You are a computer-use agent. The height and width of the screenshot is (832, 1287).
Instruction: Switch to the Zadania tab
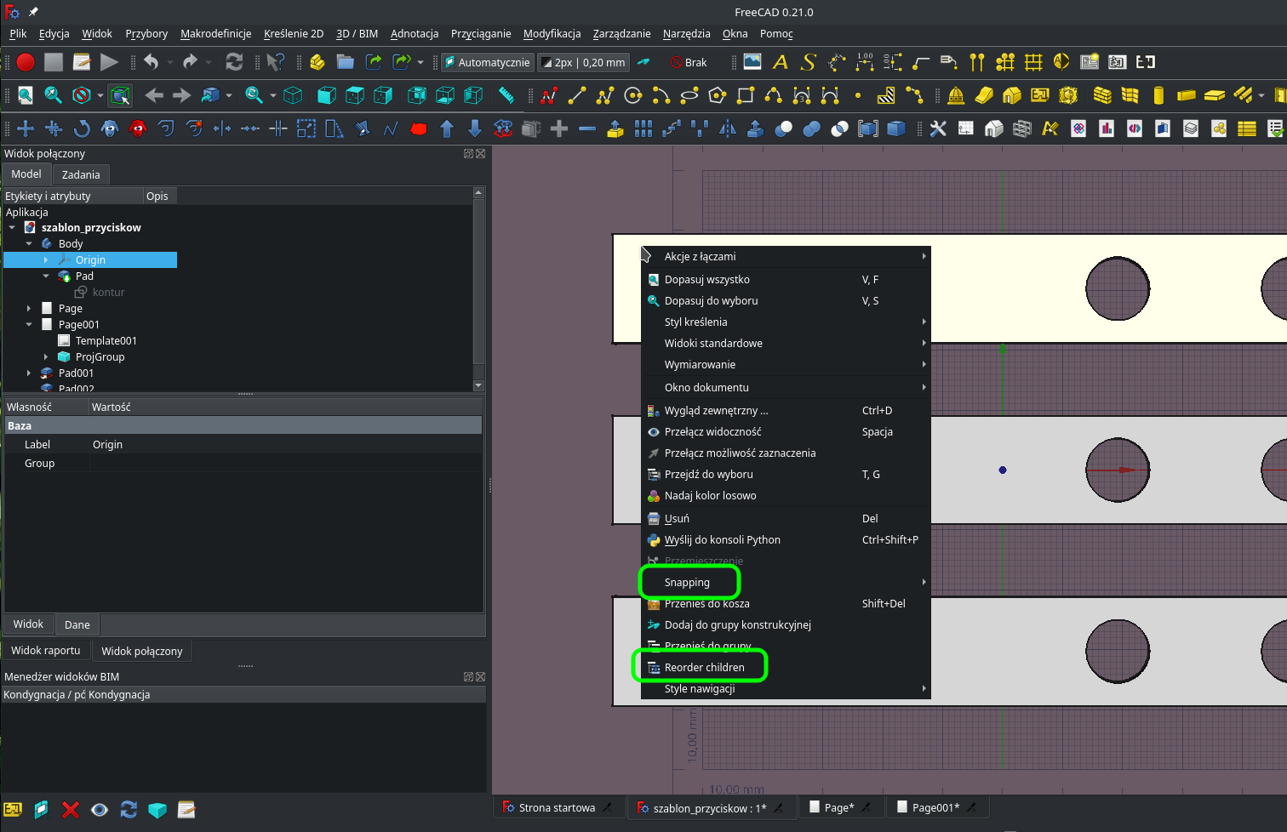pos(81,174)
